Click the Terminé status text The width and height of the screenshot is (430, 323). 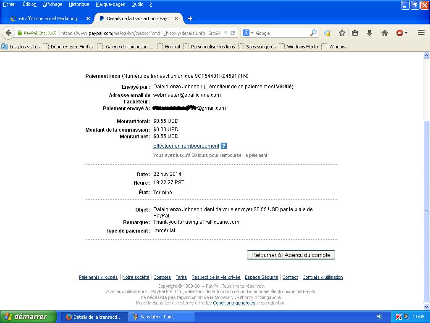click(x=163, y=193)
